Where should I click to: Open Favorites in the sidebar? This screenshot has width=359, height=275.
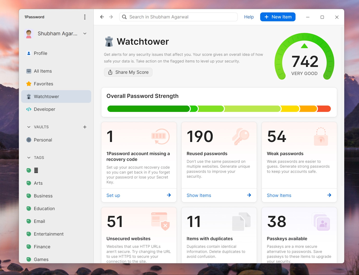56,84
